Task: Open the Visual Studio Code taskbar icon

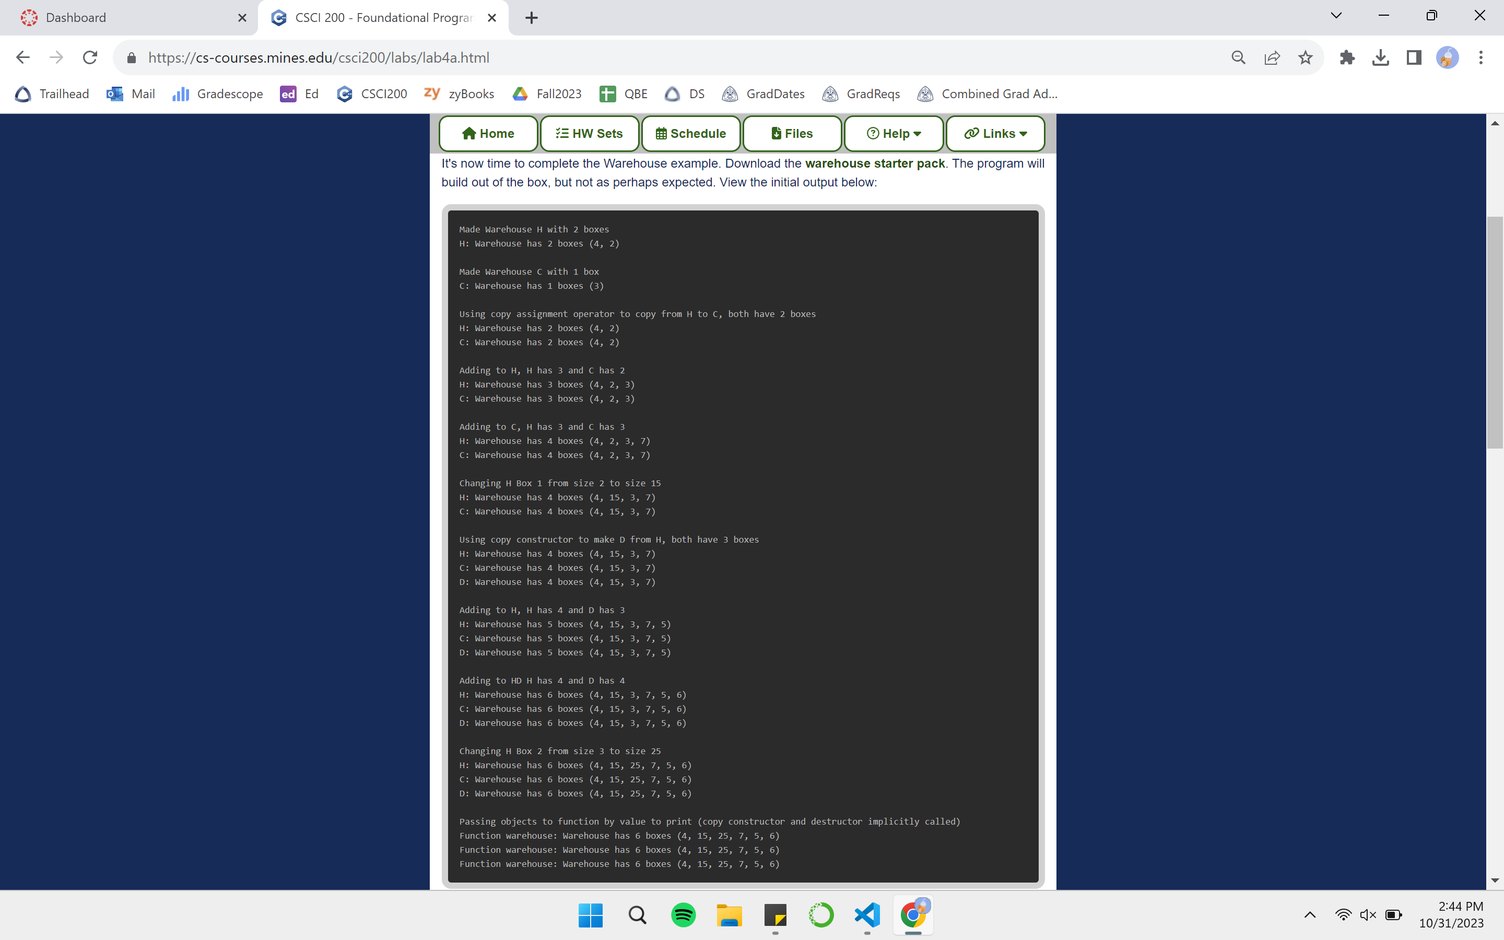Action: [x=867, y=914]
